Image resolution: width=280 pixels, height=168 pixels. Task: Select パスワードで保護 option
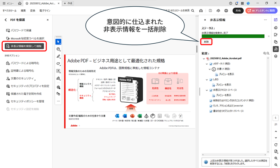click(x=19, y=30)
